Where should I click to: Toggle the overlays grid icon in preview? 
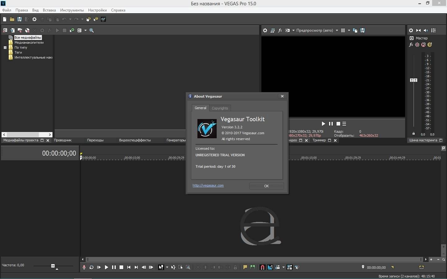(x=343, y=30)
